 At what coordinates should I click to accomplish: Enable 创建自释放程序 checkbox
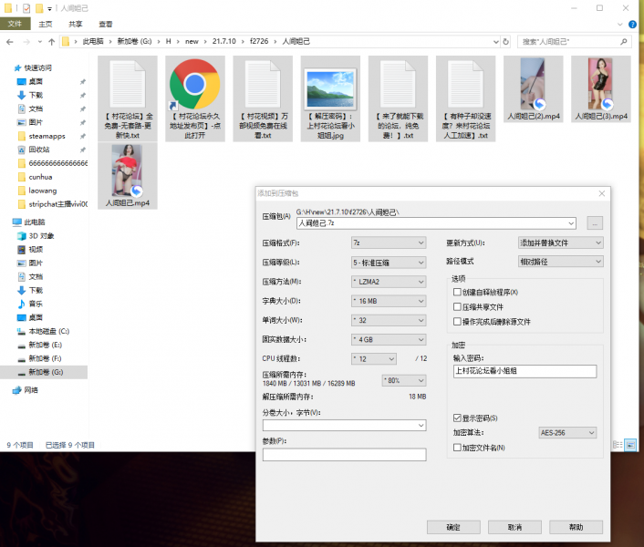457,292
